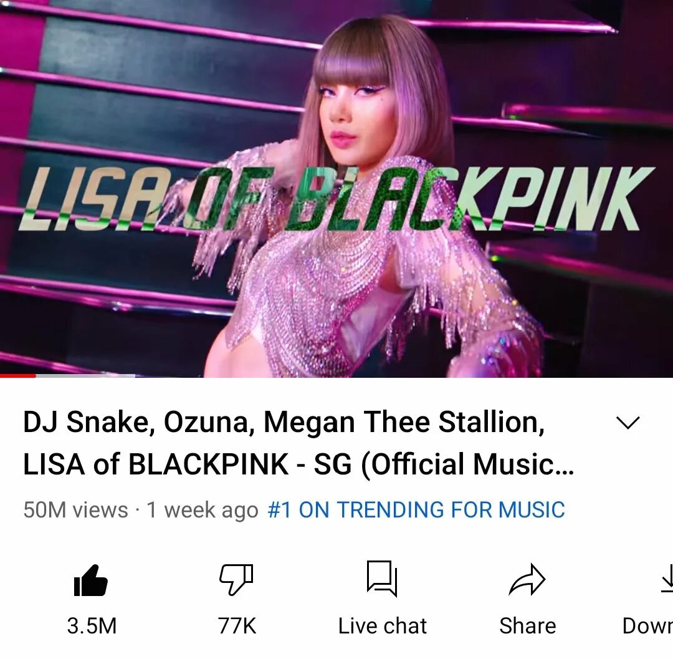The image size is (673, 659).
Task: Click the Share text label
Action: tap(528, 626)
